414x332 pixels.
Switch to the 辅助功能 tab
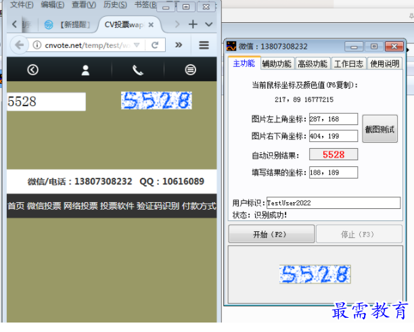(x=277, y=64)
